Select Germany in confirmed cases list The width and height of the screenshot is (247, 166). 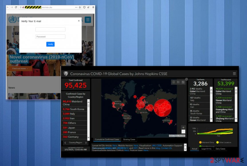coord(74,137)
